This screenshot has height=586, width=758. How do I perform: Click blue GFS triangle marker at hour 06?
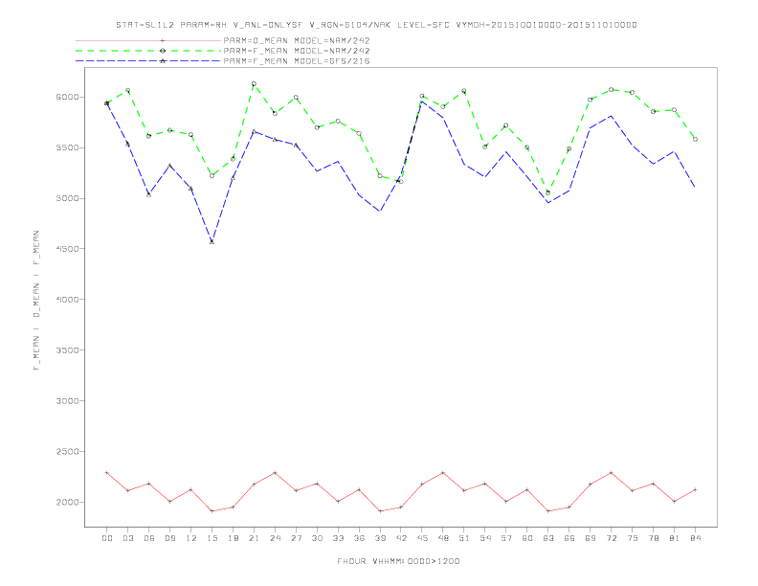pos(149,194)
